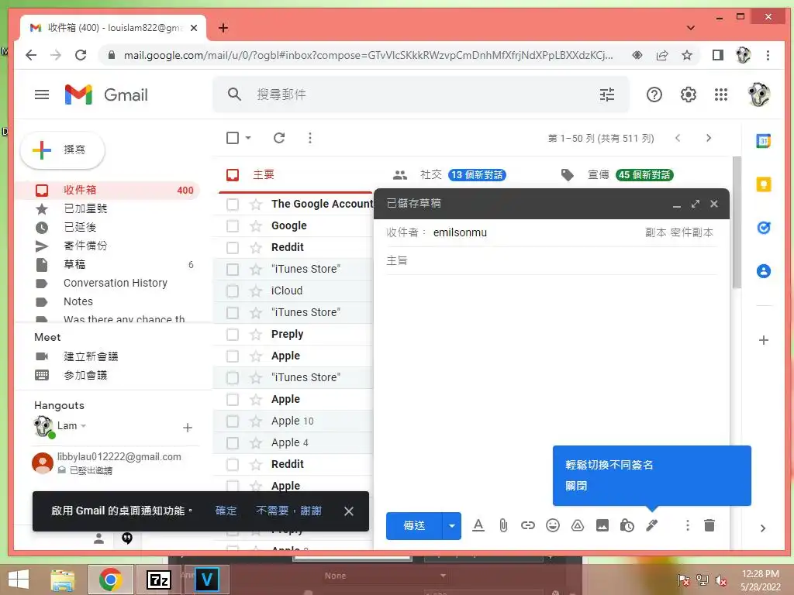Open the send options dropdown arrow
This screenshot has height=595, width=794.
pos(452,526)
